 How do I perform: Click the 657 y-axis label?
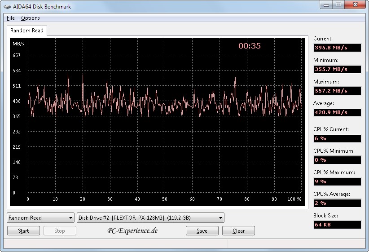17,55
